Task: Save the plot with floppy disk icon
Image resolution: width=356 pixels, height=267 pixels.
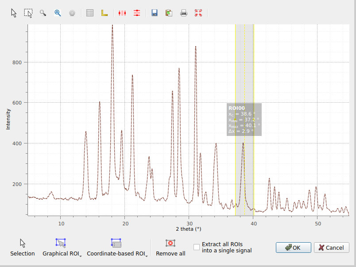Action: pyautogui.click(x=155, y=13)
